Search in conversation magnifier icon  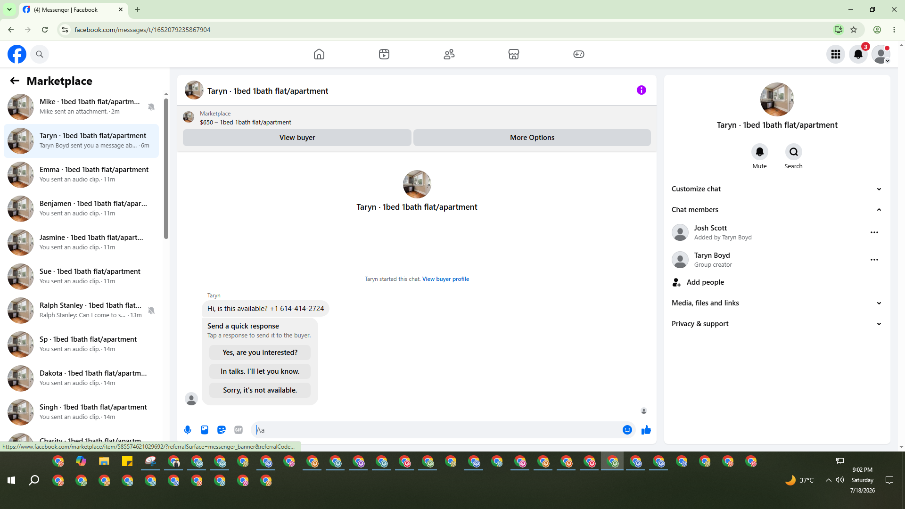(x=794, y=152)
